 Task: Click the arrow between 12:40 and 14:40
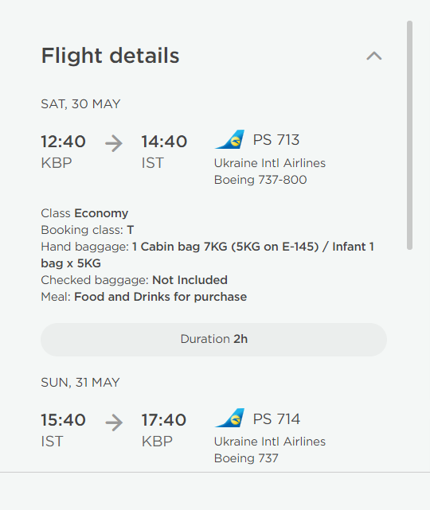[114, 143]
